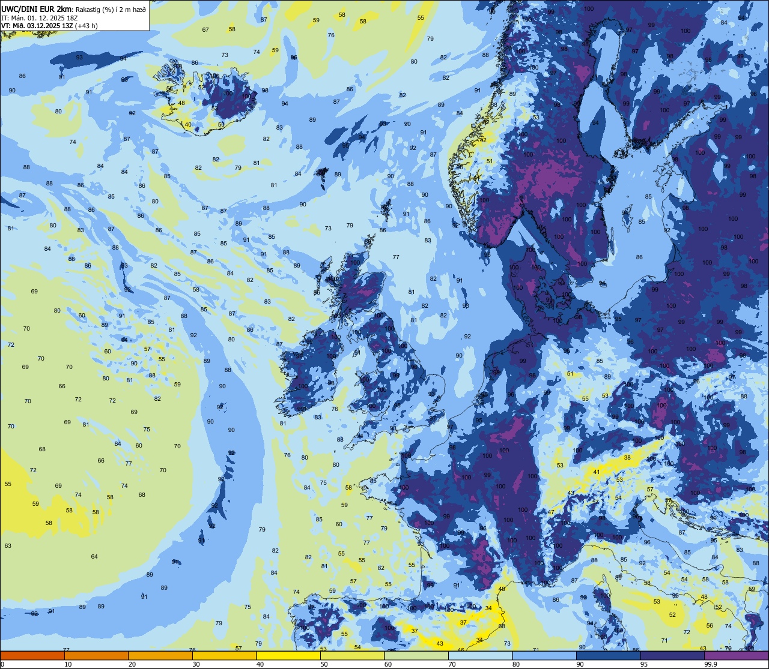The width and height of the screenshot is (769, 669).
Task: Click the "38" value in the yellow Alpine band
Action: (x=627, y=457)
